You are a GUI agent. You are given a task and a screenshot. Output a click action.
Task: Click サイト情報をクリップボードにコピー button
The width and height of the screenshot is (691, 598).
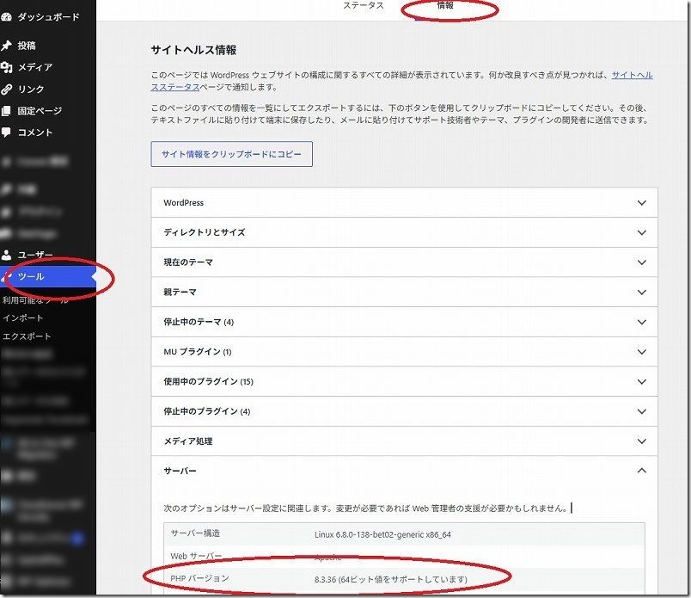[232, 154]
